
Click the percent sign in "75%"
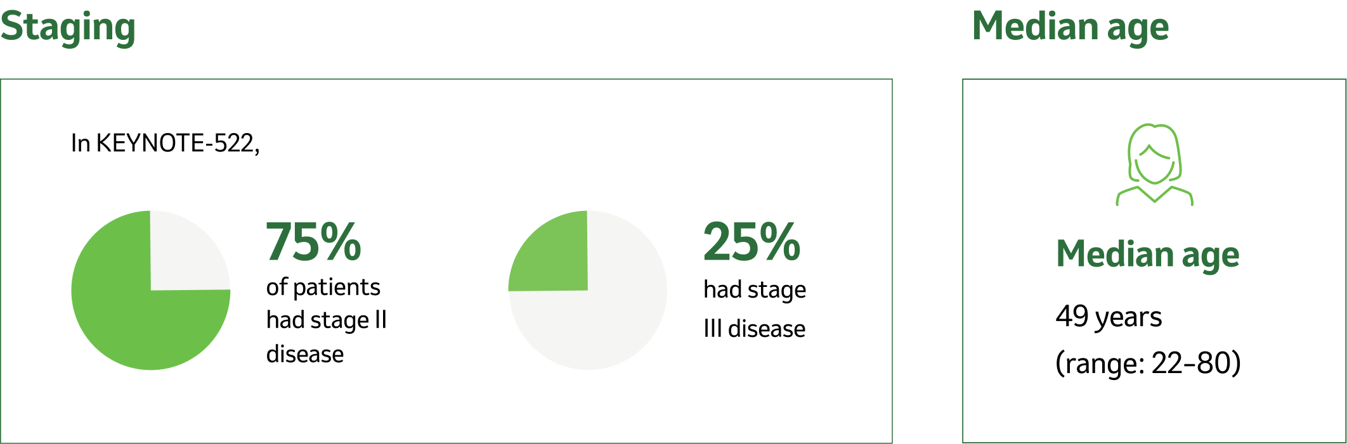[x=341, y=241]
